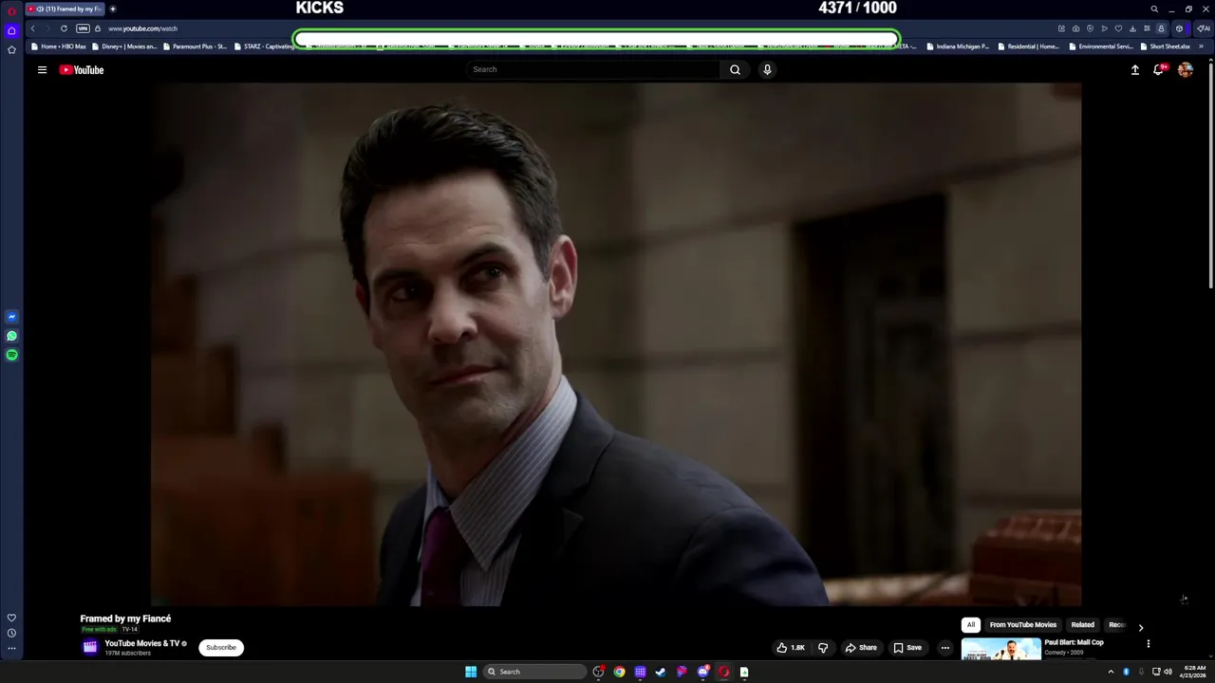Go to the YouTube home logo

(x=82, y=69)
